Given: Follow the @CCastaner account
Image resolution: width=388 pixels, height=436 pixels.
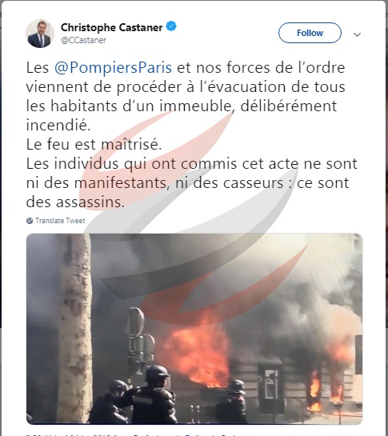Looking at the screenshot, I should point(310,33).
